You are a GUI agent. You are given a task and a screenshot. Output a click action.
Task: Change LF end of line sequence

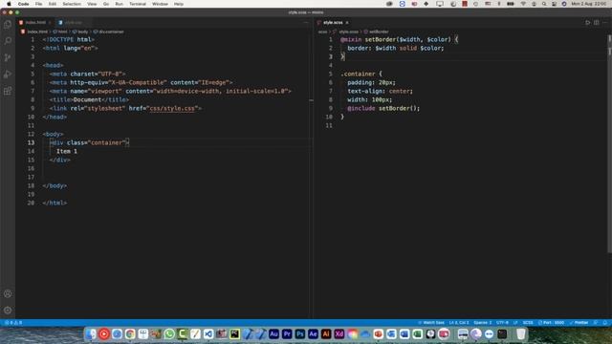(x=515, y=323)
